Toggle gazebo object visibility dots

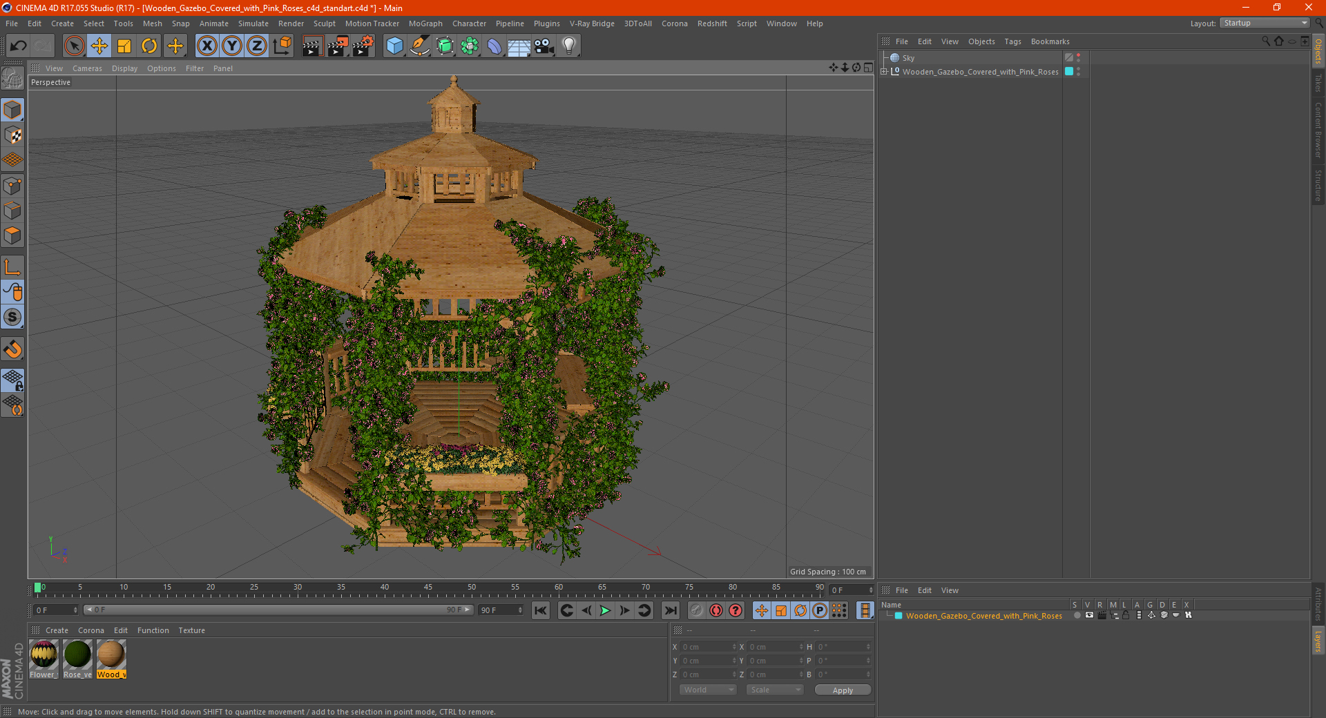click(1078, 71)
